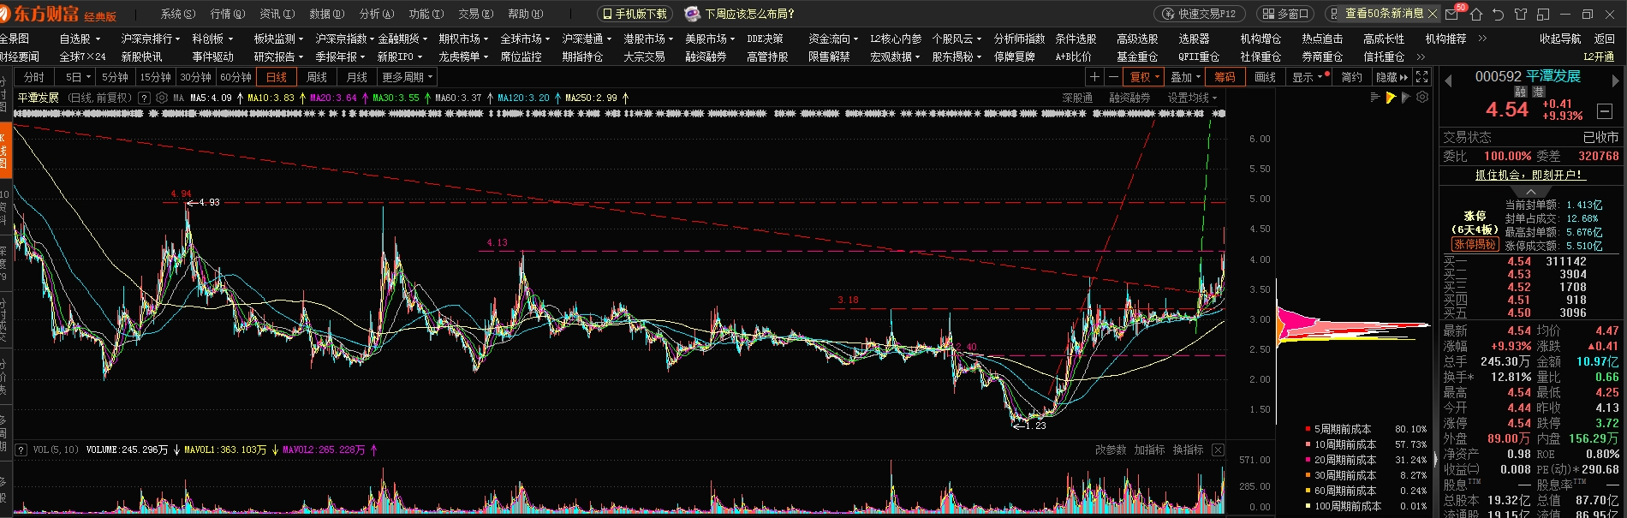1627x518 pixels.
Task: Click the red swatch for 5周期前成本
Action: point(1308,429)
